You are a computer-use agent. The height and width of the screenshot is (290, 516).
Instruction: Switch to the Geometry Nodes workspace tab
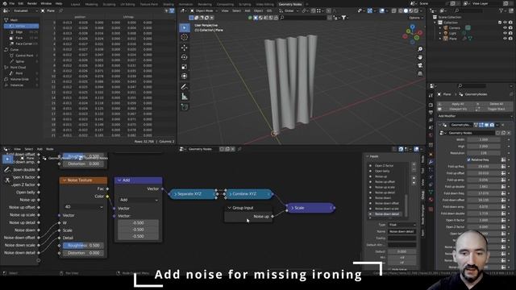pyautogui.click(x=290, y=4)
